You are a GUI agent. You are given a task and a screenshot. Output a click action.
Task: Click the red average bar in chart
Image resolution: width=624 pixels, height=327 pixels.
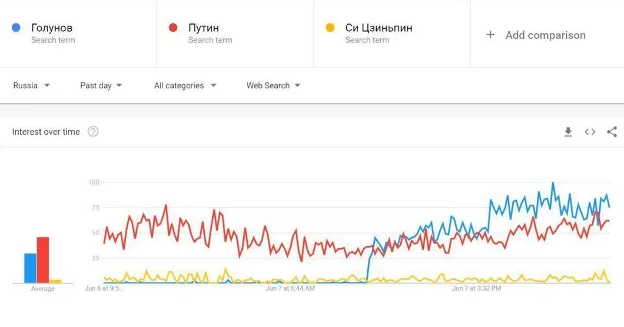click(x=43, y=260)
